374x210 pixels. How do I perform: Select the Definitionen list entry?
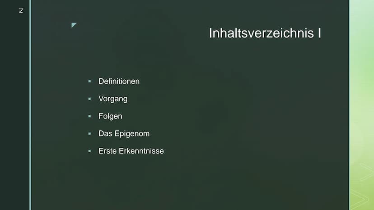tap(119, 81)
